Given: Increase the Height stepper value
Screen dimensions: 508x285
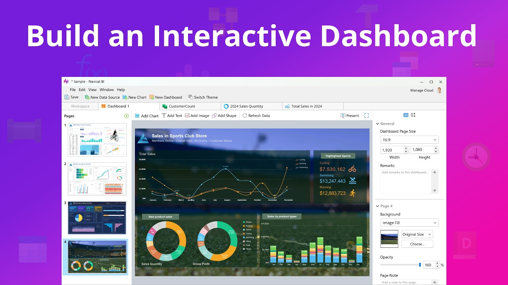Looking at the screenshot, I should [x=436, y=148].
